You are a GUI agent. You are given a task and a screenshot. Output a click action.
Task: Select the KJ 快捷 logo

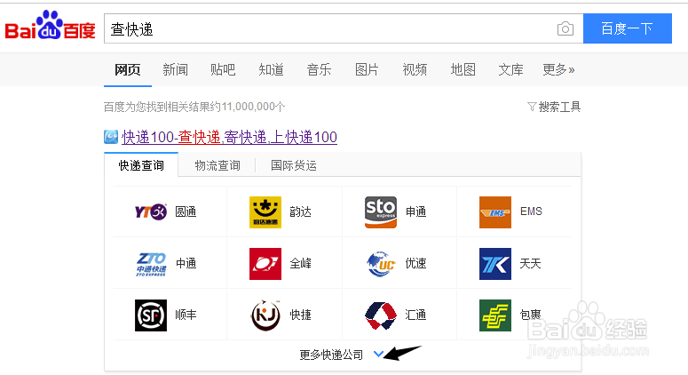click(x=265, y=315)
